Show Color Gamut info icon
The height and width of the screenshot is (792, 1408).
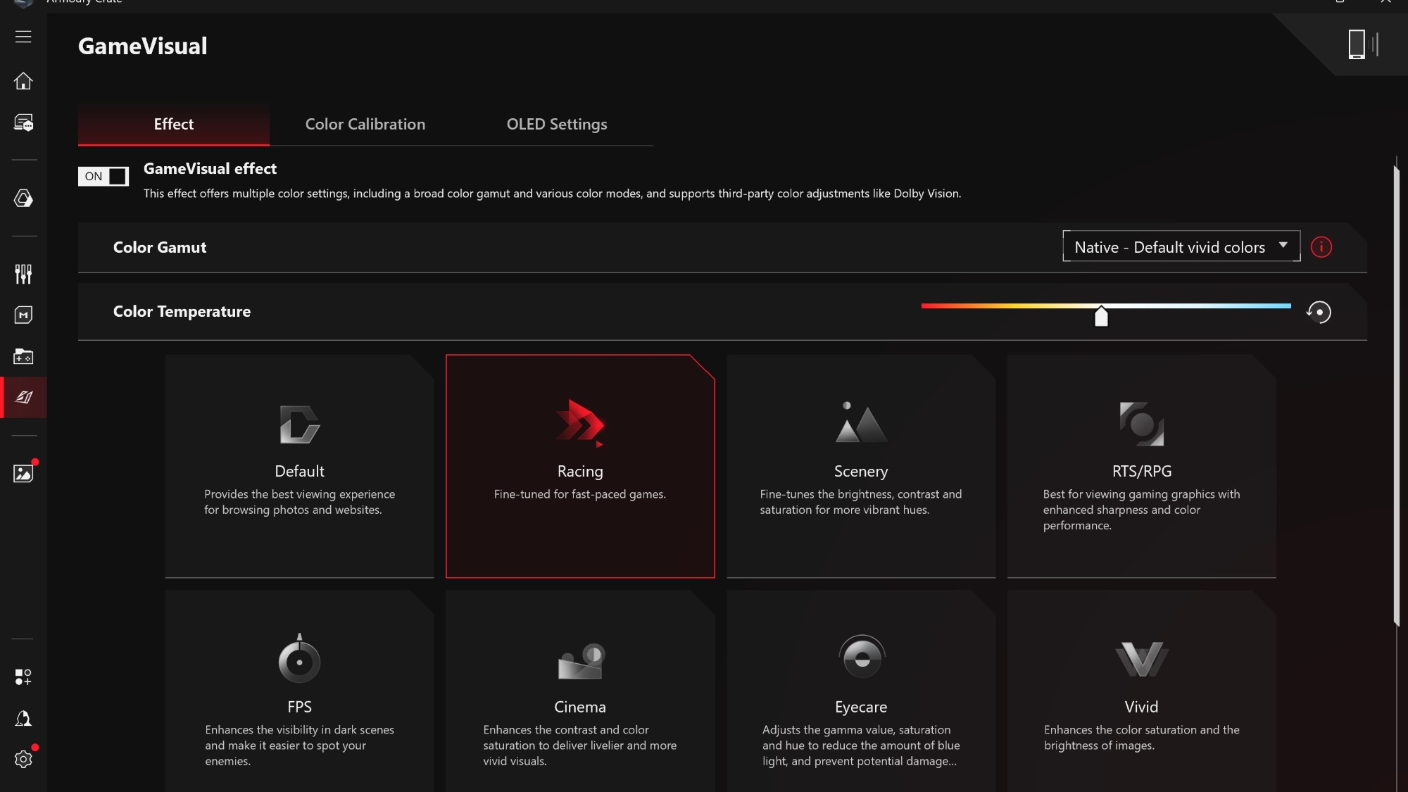tap(1321, 247)
